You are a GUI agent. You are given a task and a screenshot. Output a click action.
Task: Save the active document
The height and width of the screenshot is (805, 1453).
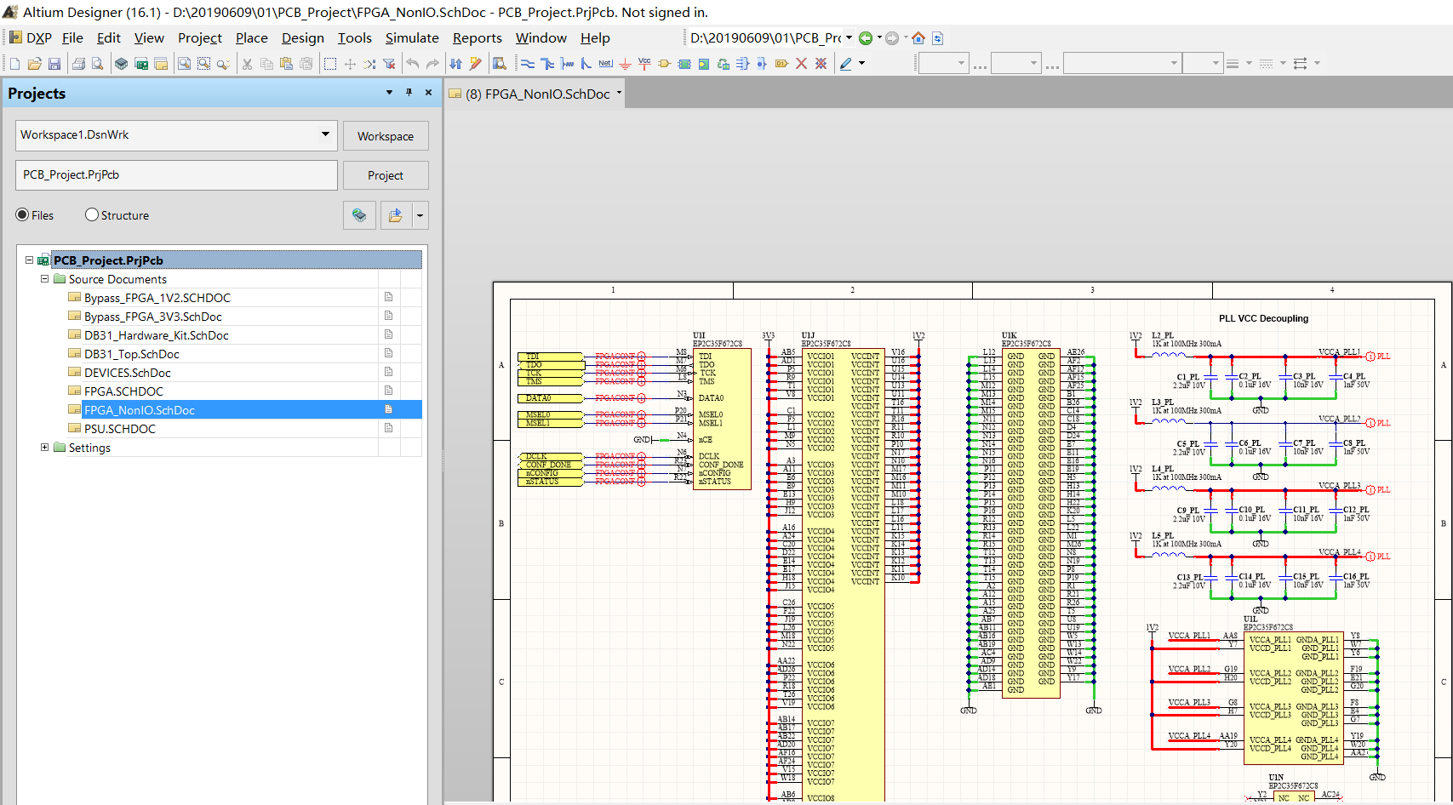coord(54,64)
